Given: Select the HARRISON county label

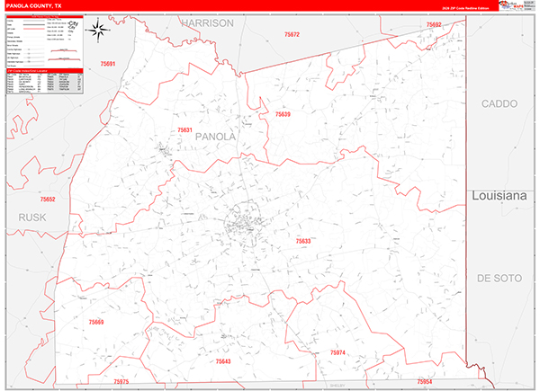Looking at the screenshot, I should 208,23.
